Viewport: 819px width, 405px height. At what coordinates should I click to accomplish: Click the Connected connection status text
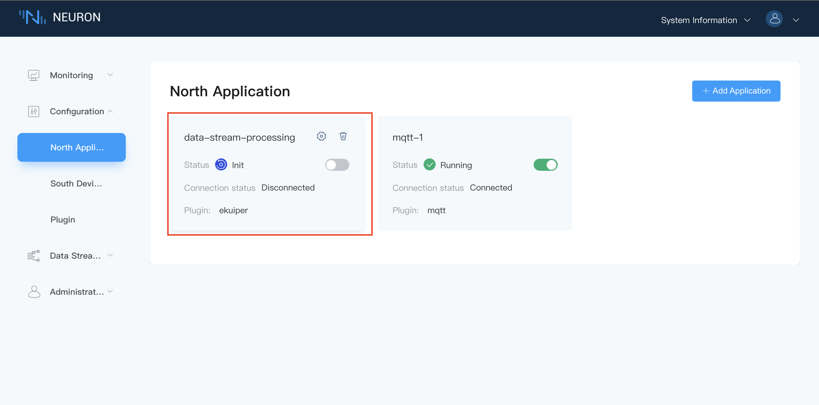click(491, 187)
